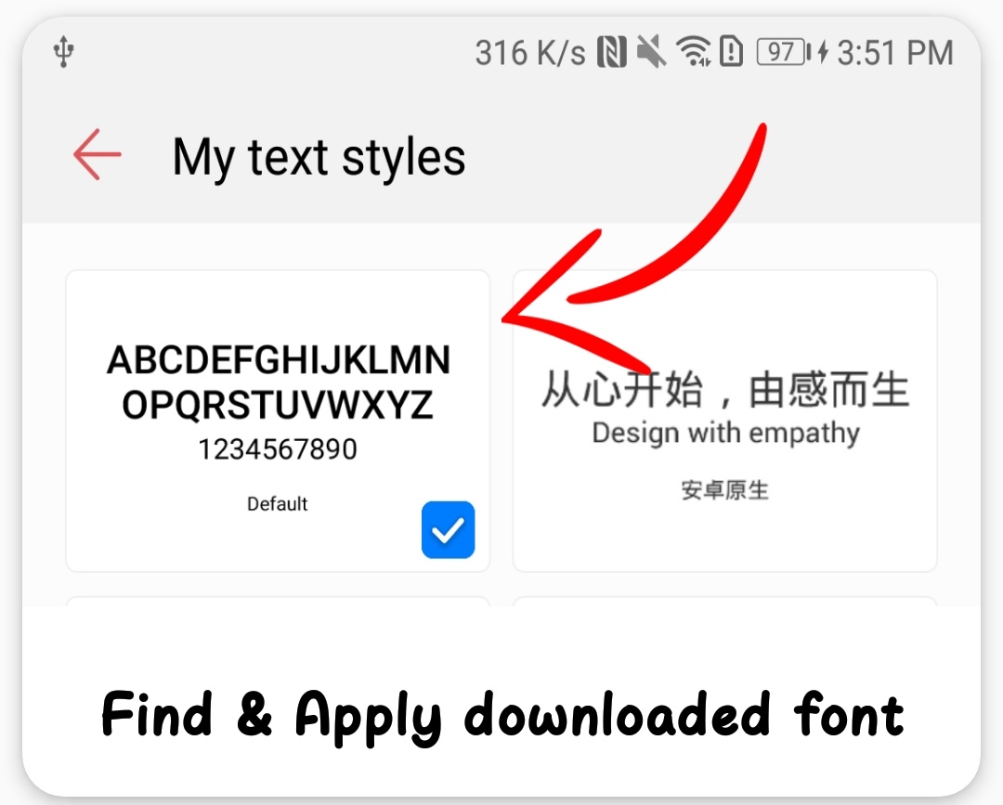Tap the charging battery indicator showing 97

coord(782,53)
